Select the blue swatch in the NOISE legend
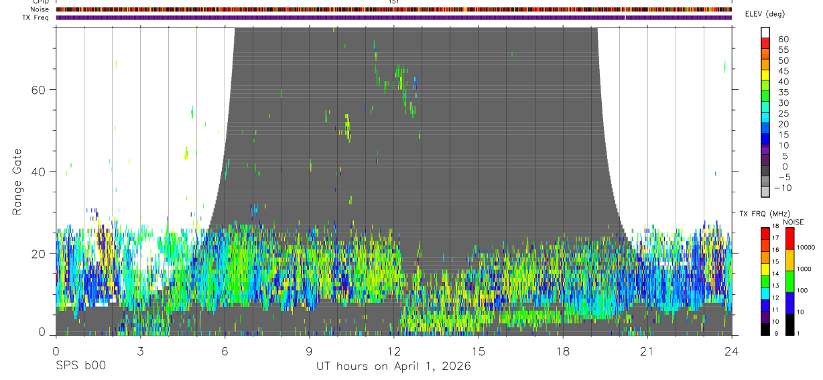This screenshot has height=380, width=823. point(789,303)
